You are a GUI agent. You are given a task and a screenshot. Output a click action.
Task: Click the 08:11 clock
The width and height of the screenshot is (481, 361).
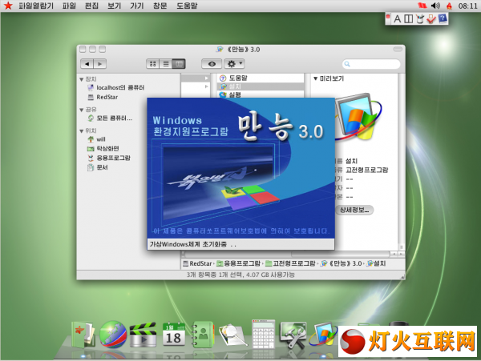click(467, 6)
